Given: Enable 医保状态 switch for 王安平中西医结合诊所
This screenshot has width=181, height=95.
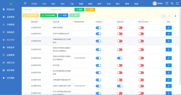Looking at the screenshot, I should 120,34.
